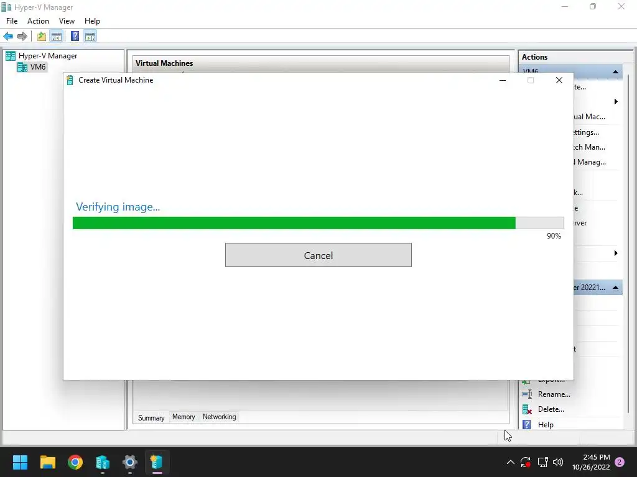Click the Forward arrow toolbar icon
Viewport: 637px width, 477px height.
click(x=22, y=37)
